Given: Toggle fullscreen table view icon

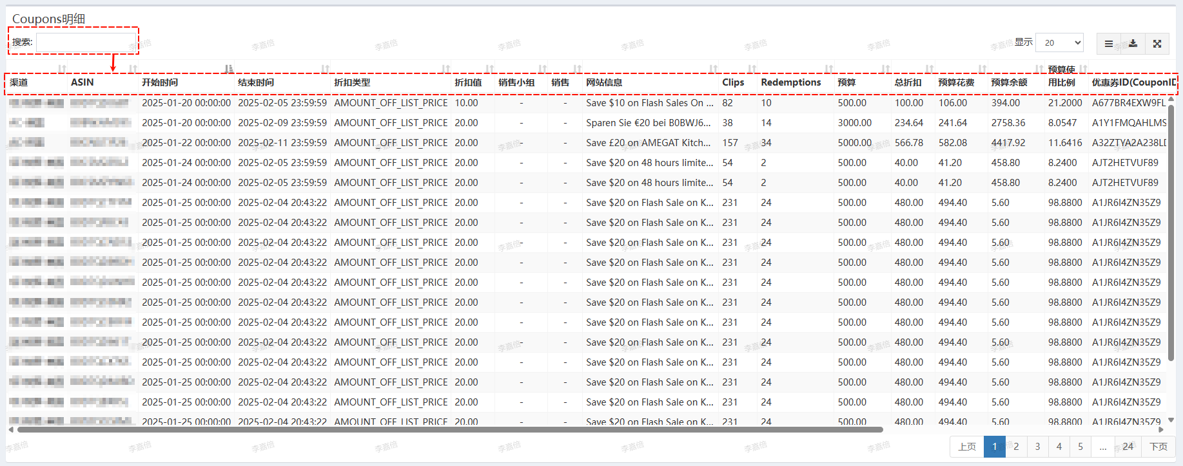Looking at the screenshot, I should pyautogui.click(x=1157, y=43).
